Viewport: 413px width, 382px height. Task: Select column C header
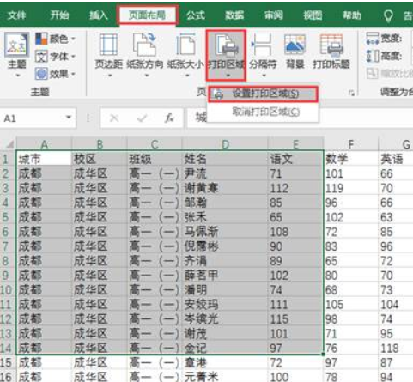(155, 144)
